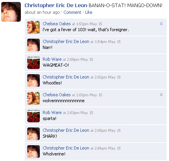Viewport: 169px width, 161px height.
Task: Click Christopher's avatar beside Narr! comment
Action: tap(33, 45)
